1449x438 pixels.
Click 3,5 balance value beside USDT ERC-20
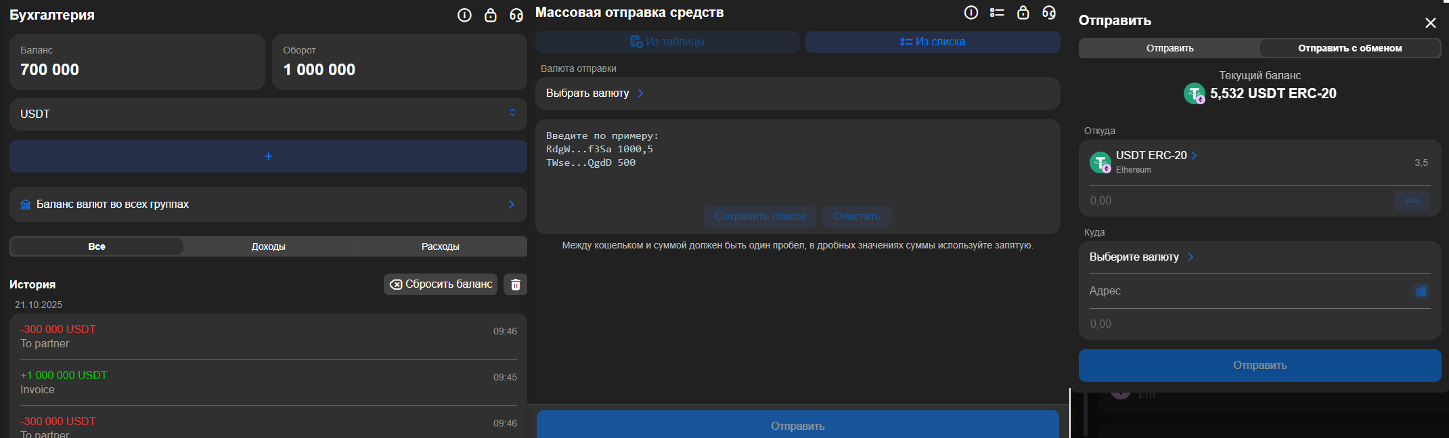tap(1421, 162)
